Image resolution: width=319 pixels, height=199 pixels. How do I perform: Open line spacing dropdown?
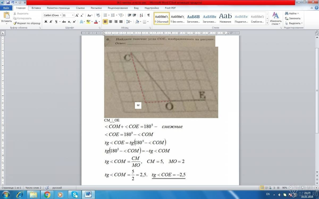click(x=129, y=22)
